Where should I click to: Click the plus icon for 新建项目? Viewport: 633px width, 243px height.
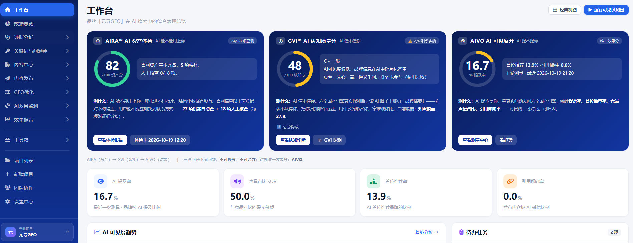click(8, 174)
